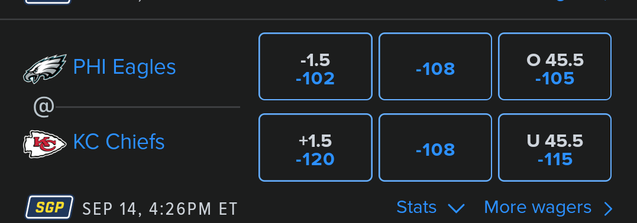This screenshot has width=637, height=223.
Task: Select Chiefs +1.5 spread at -120
Action: pos(315,147)
